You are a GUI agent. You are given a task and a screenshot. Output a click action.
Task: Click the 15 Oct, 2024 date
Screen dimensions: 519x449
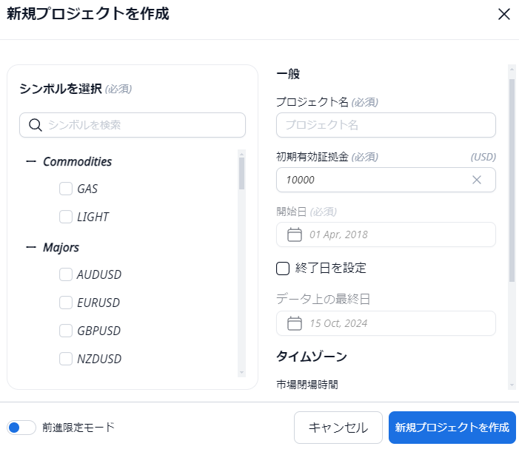coord(338,323)
